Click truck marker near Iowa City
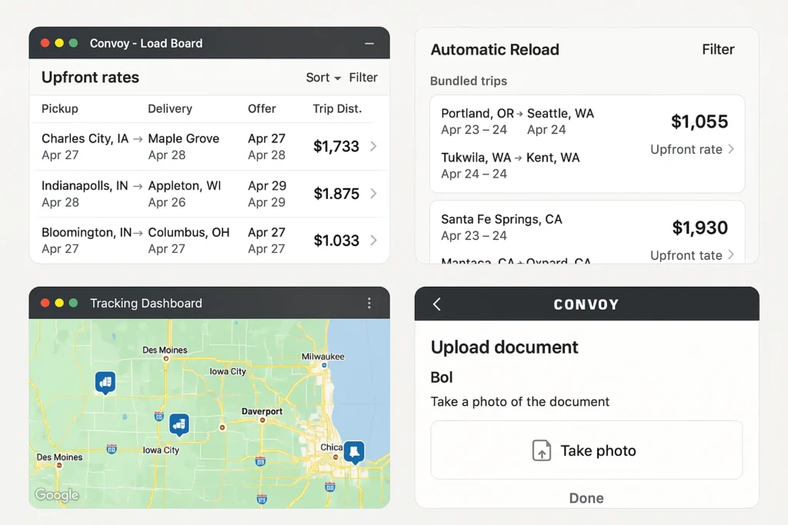Image resolution: width=788 pixels, height=525 pixels. click(x=179, y=423)
